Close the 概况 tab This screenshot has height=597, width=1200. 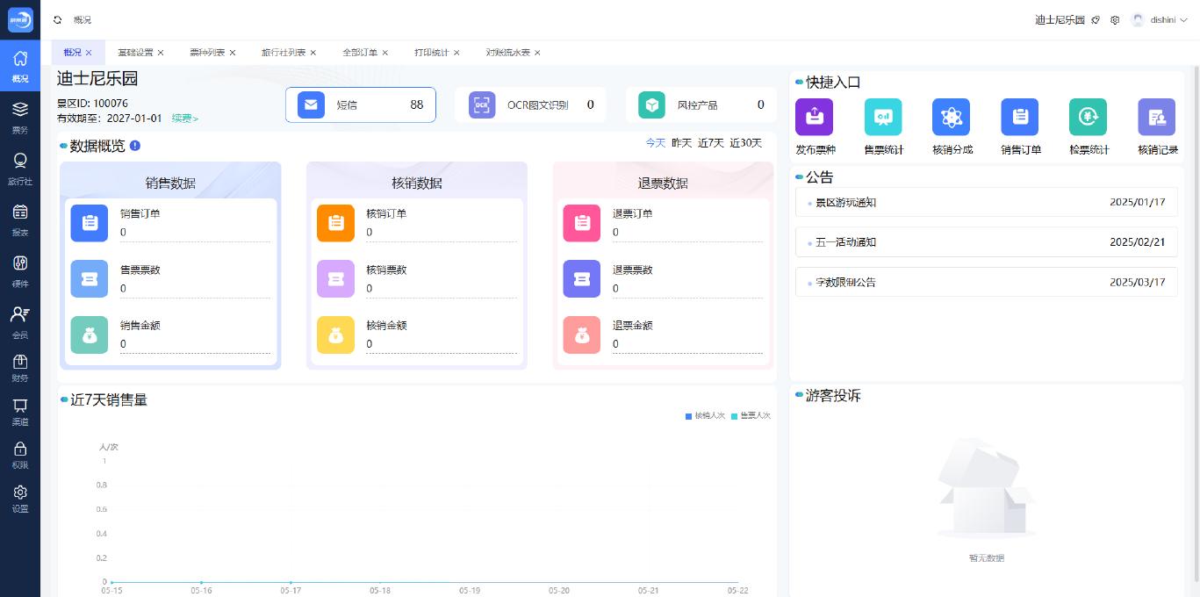click(89, 53)
